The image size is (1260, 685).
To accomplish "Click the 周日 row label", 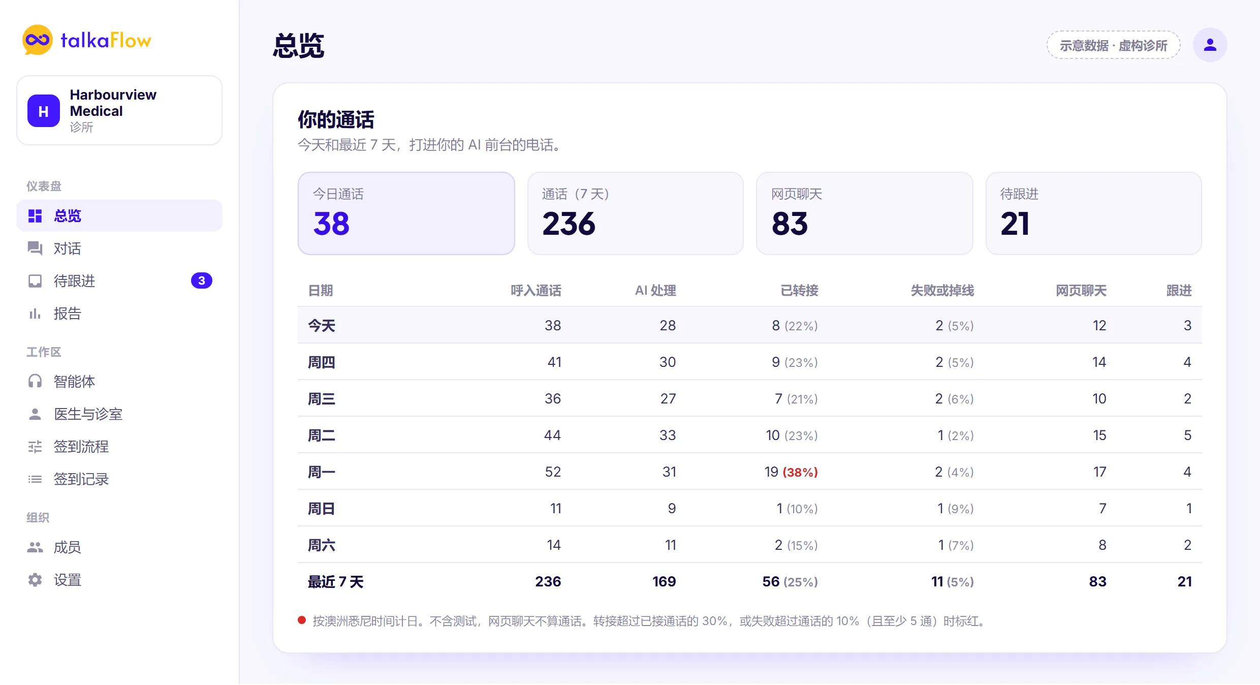I will click(322, 508).
